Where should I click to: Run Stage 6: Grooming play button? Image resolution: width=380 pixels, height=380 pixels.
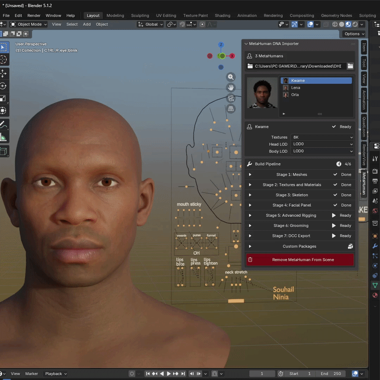click(x=334, y=226)
